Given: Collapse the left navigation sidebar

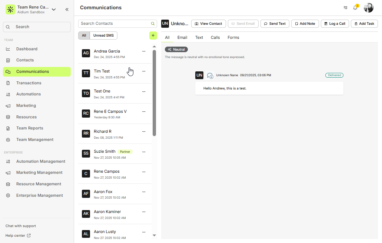Looking at the screenshot, I should pyautogui.click(x=67, y=10).
